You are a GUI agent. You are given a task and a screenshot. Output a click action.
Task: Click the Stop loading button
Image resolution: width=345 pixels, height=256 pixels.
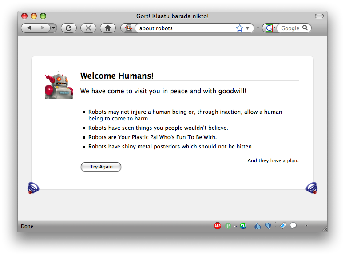pyautogui.click(x=88, y=28)
